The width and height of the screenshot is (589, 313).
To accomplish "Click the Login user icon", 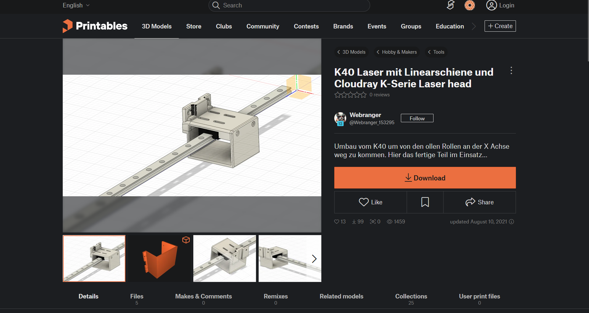I will (491, 5).
